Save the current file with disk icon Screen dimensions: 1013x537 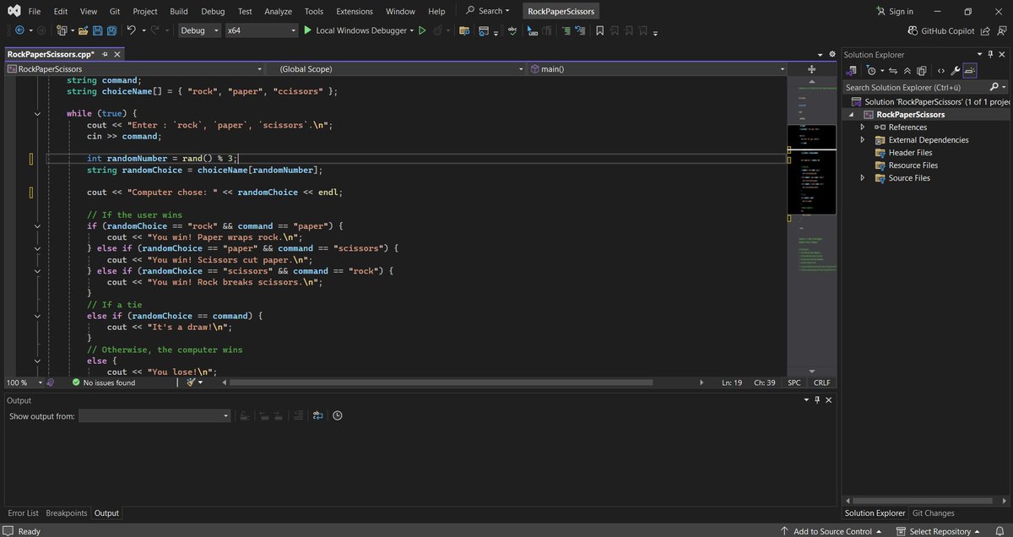click(x=97, y=30)
